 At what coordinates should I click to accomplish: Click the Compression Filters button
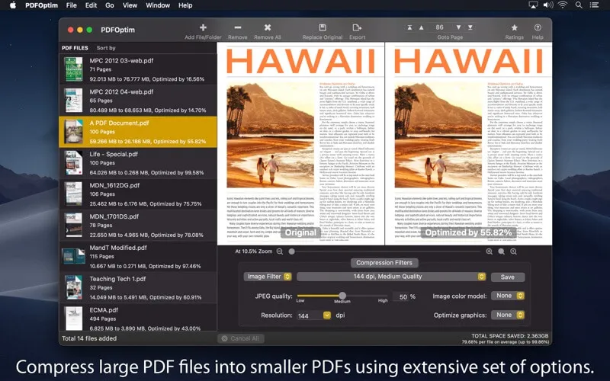[384, 263]
